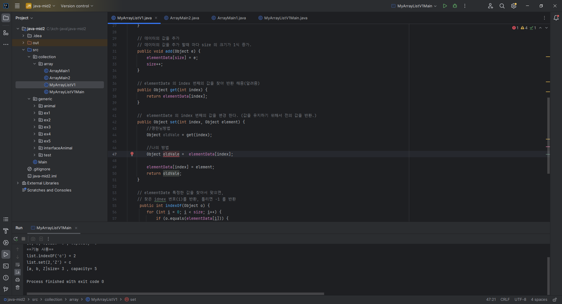Toggle the Project tool window icon
This screenshot has width=562, height=304.
(6, 18)
